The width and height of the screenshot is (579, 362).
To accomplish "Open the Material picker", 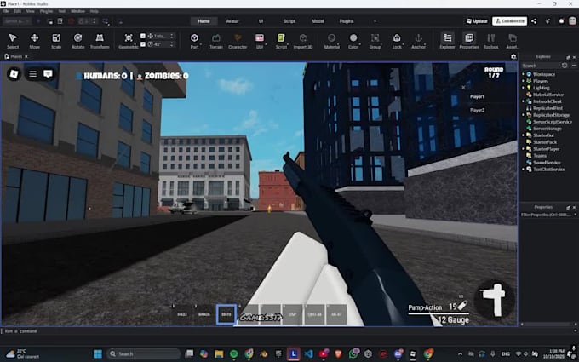I will [331, 41].
